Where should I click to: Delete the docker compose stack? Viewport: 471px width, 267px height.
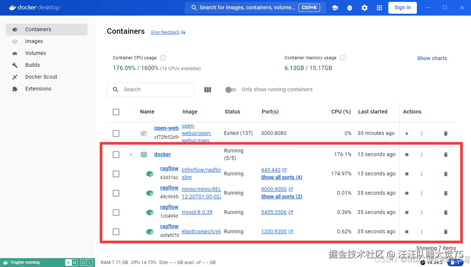click(x=446, y=155)
